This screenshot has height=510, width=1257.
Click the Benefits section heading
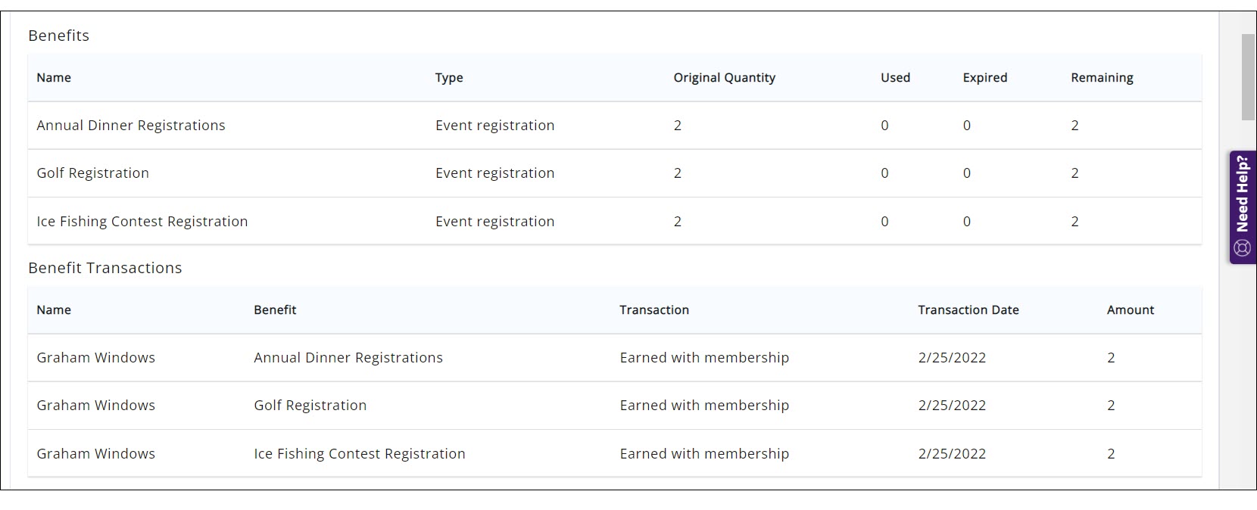[58, 36]
